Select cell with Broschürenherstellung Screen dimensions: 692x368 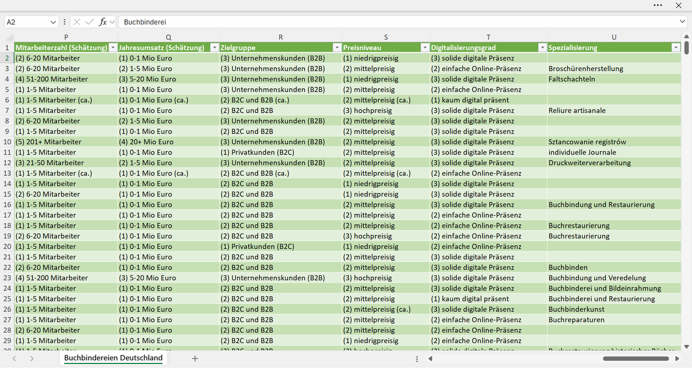[614, 69]
